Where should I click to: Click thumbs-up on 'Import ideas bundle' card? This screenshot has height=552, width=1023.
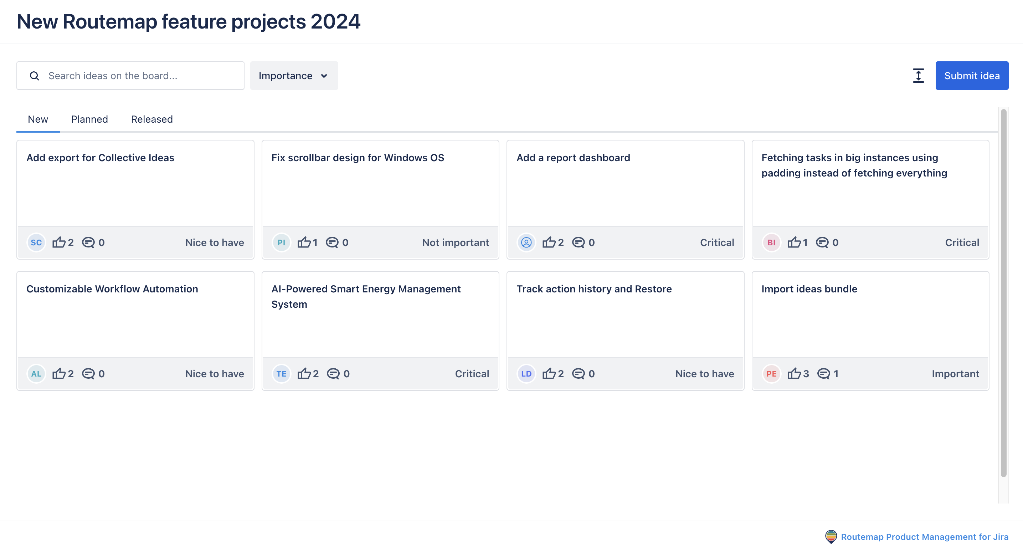pos(794,373)
